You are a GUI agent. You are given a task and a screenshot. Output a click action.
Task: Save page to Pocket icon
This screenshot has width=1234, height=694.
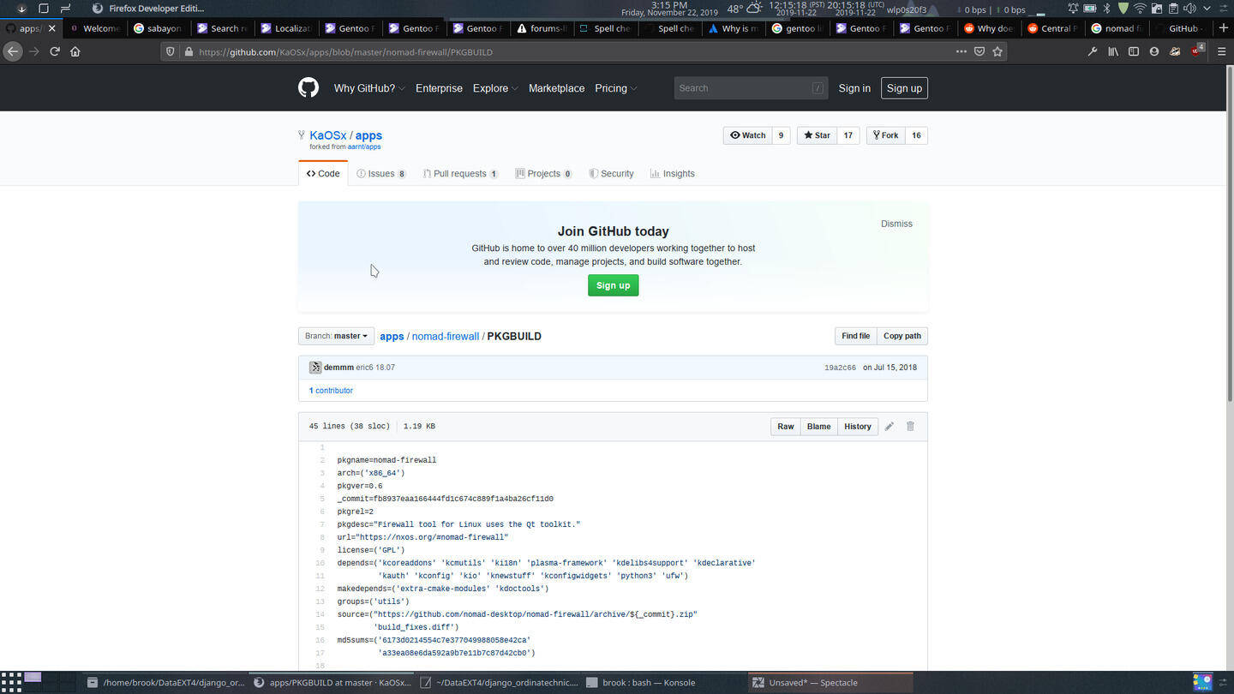979,51
